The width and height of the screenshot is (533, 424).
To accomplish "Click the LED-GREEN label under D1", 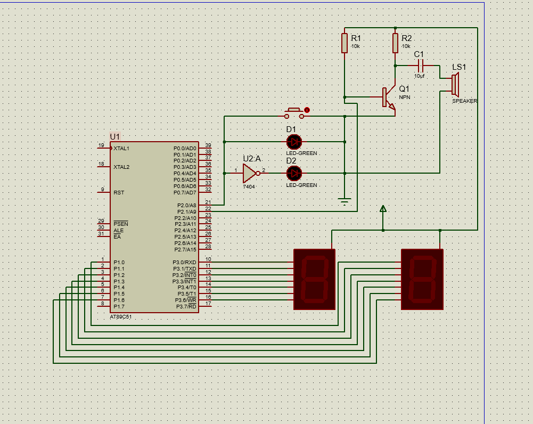I will tap(301, 153).
